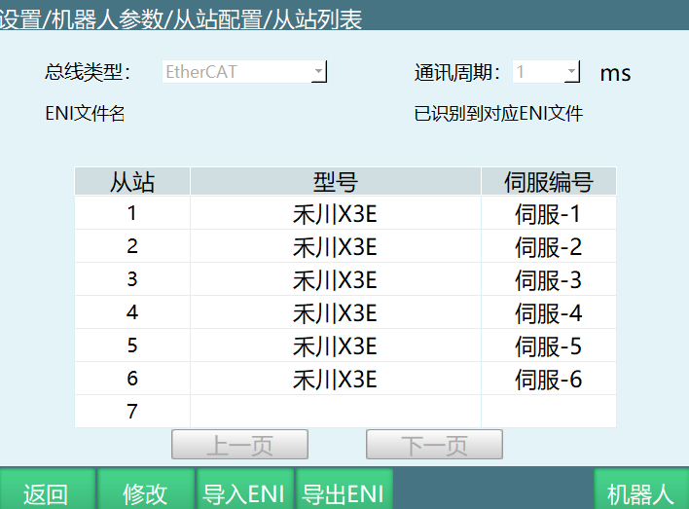Click the 已识别到对应ENI文件 status text

tap(498, 114)
